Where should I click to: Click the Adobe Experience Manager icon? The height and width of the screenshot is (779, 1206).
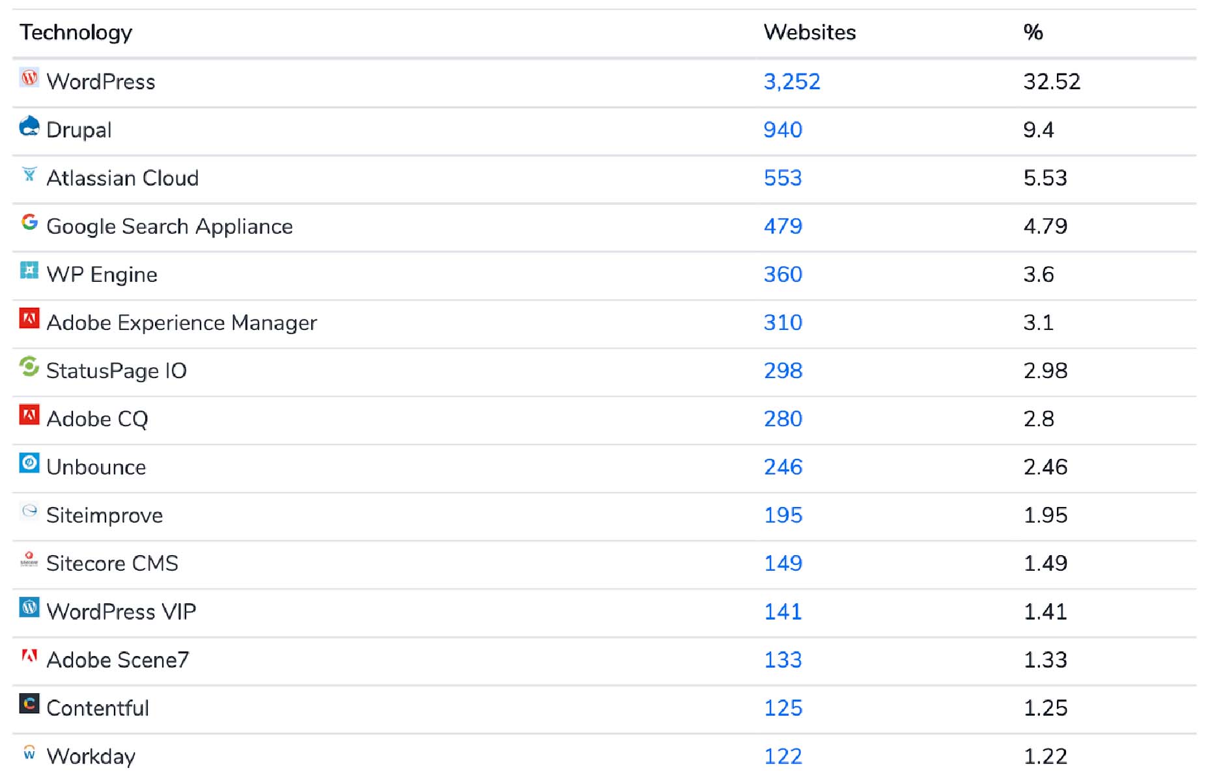coord(29,319)
